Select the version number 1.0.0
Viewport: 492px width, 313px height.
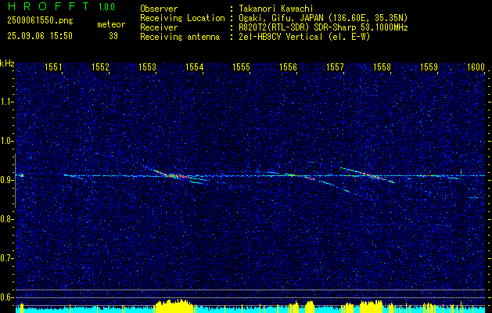point(106,6)
